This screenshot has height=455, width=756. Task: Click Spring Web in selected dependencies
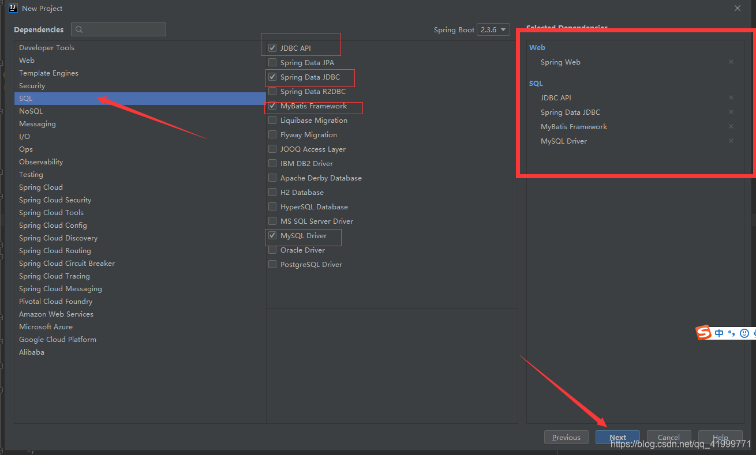point(560,62)
